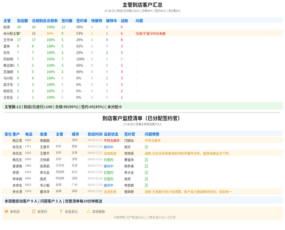
Task: Select the 王守冲 supervisor row name
Action: pos(8,40)
